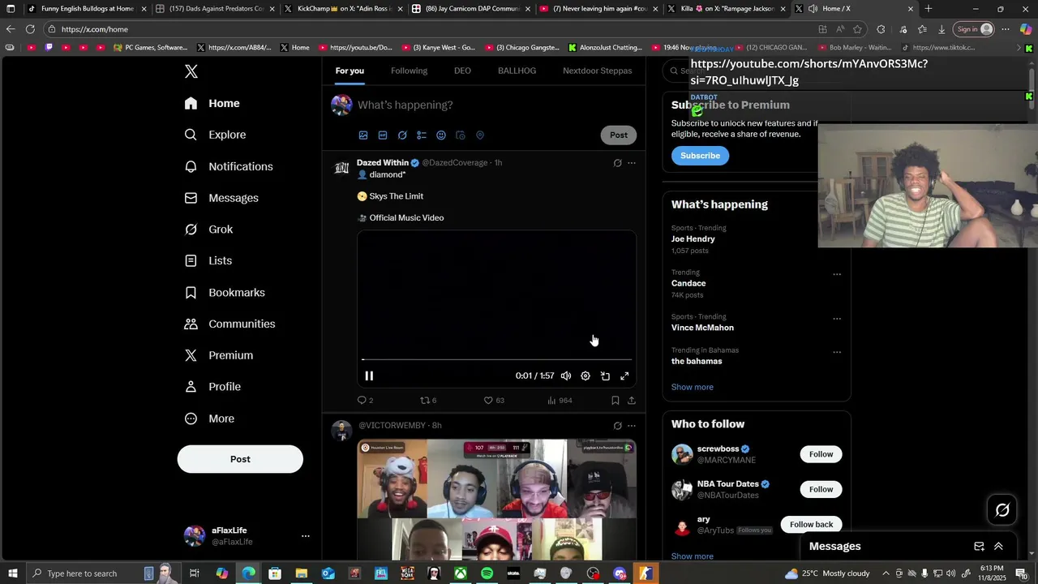Open Communities in the sidebar
This screenshot has width=1038, height=584.
[x=229, y=324]
